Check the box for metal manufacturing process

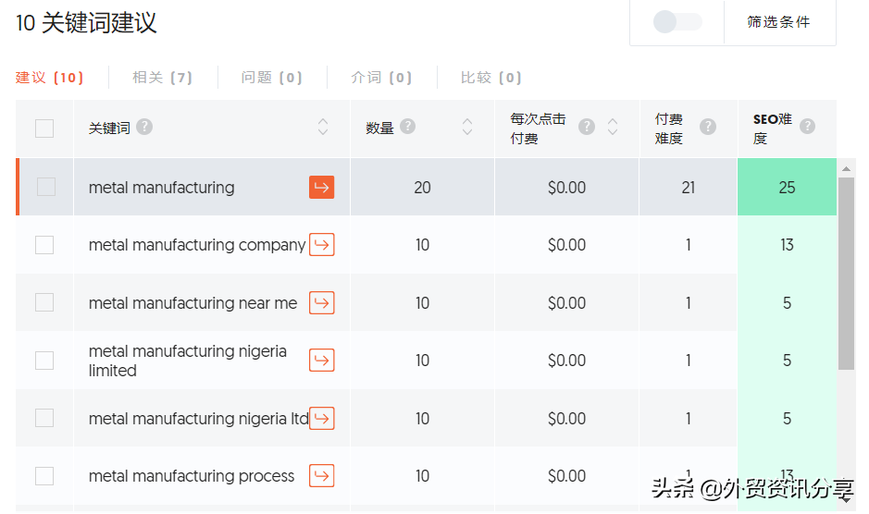coord(44,476)
